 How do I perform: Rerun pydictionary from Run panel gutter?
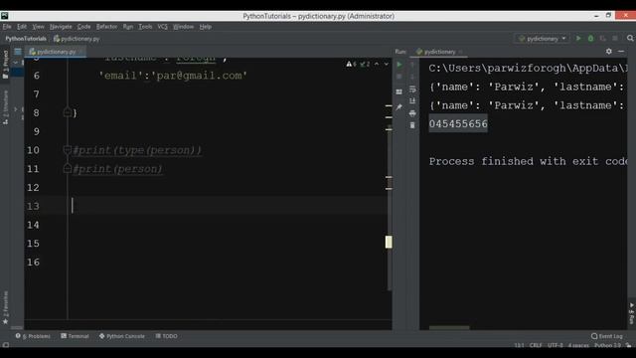point(399,64)
